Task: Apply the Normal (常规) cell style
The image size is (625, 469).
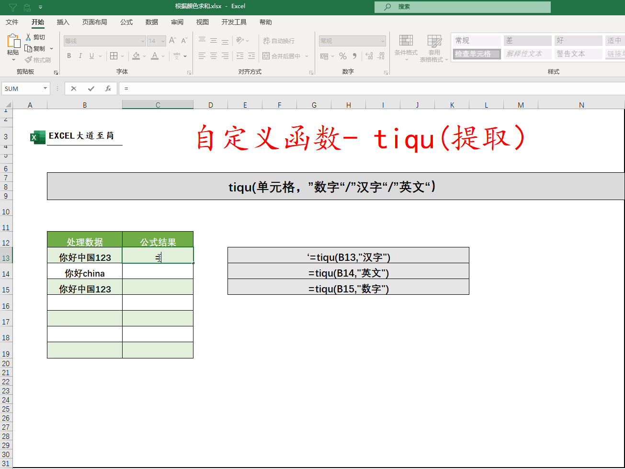Action: coord(477,41)
